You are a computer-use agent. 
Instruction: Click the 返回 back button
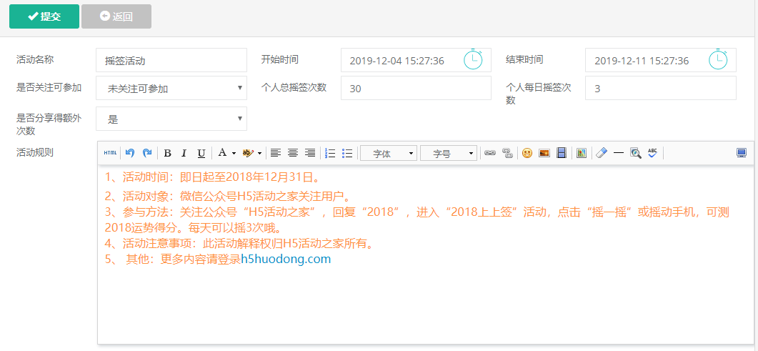[116, 16]
